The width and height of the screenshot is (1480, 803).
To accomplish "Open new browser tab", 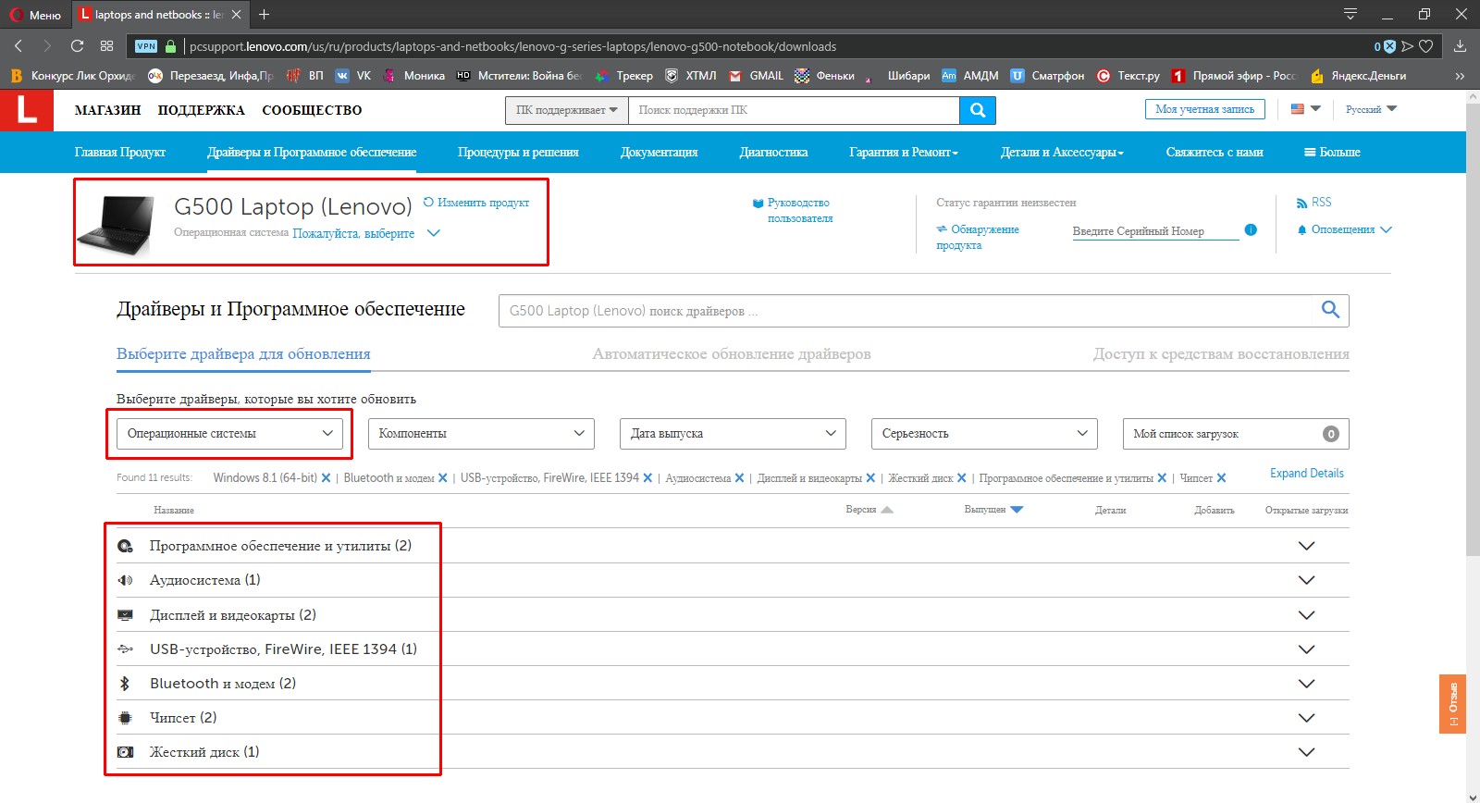I will [264, 15].
